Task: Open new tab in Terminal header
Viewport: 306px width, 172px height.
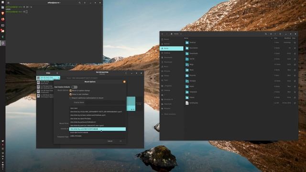Action: [x=8, y=3]
